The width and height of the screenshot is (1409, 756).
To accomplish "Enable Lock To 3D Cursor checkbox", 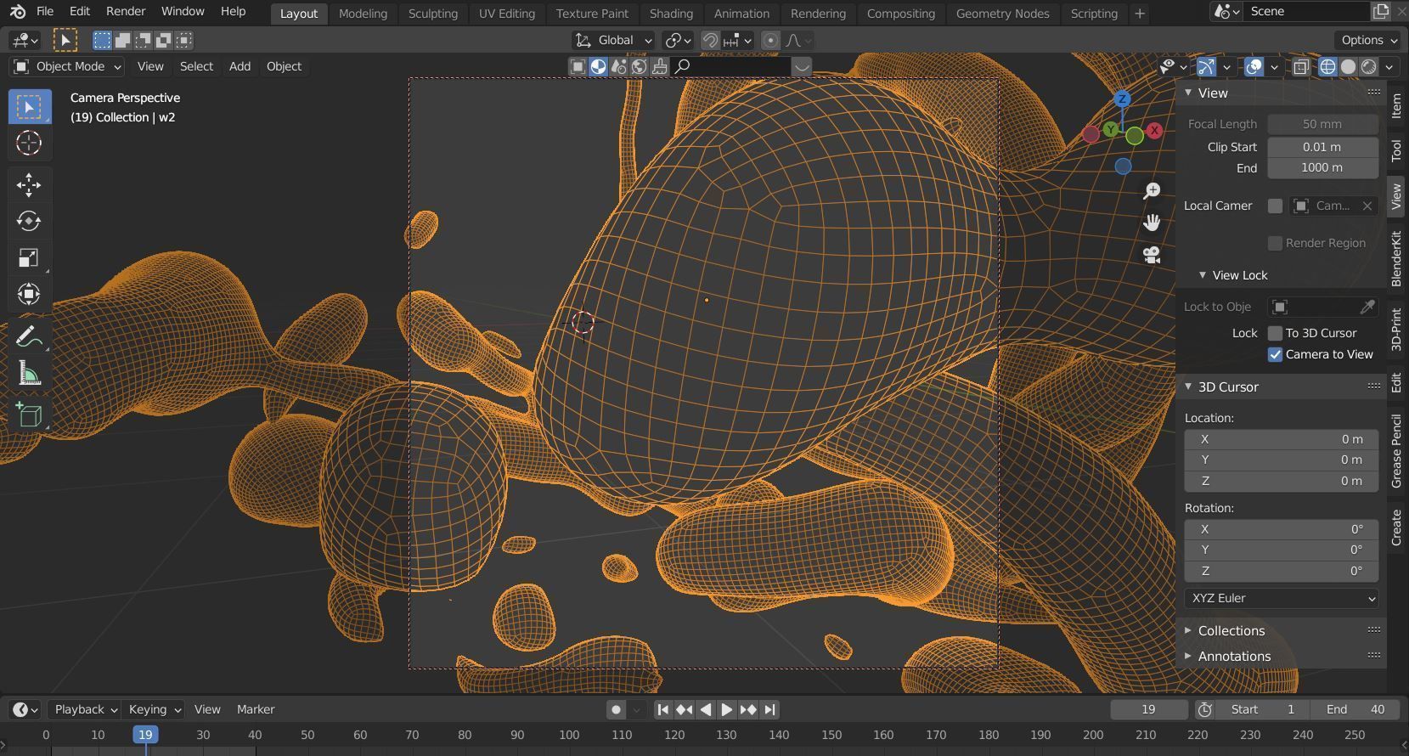I will click(x=1275, y=333).
